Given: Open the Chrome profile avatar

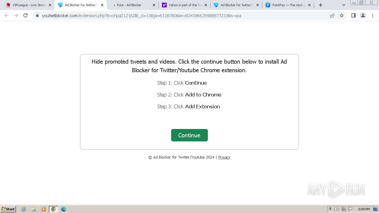Looking at the screenshot, I should (363, 16).
